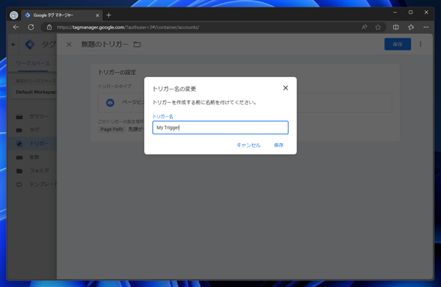Reload the page with refresh button

tap(31, 27)
